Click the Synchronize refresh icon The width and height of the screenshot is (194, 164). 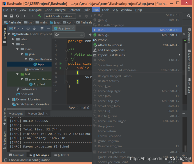[18, 16]
